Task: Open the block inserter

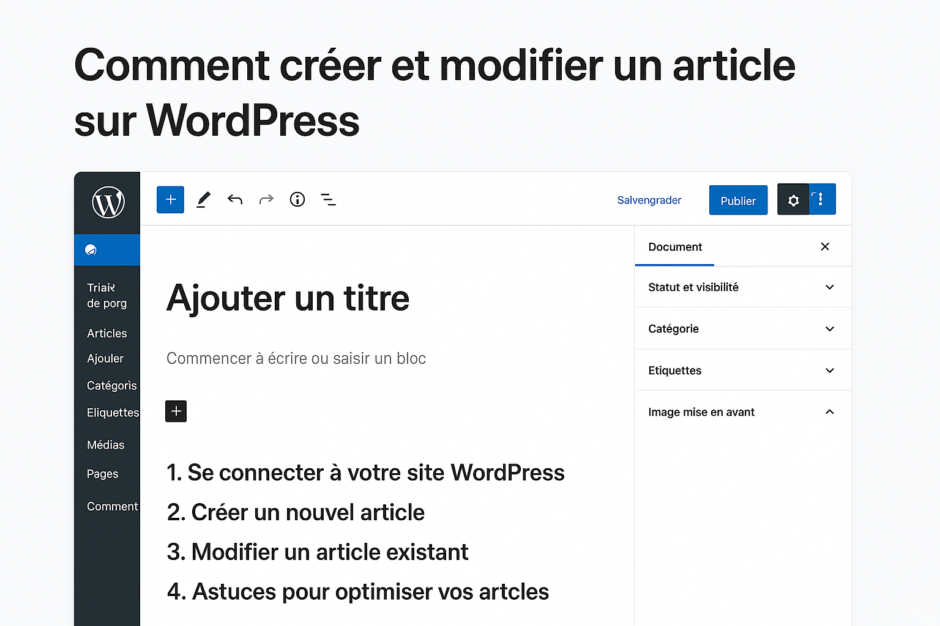Action: click(x=170, y=199)
